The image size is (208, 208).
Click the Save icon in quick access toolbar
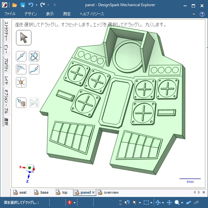point(23,5)
